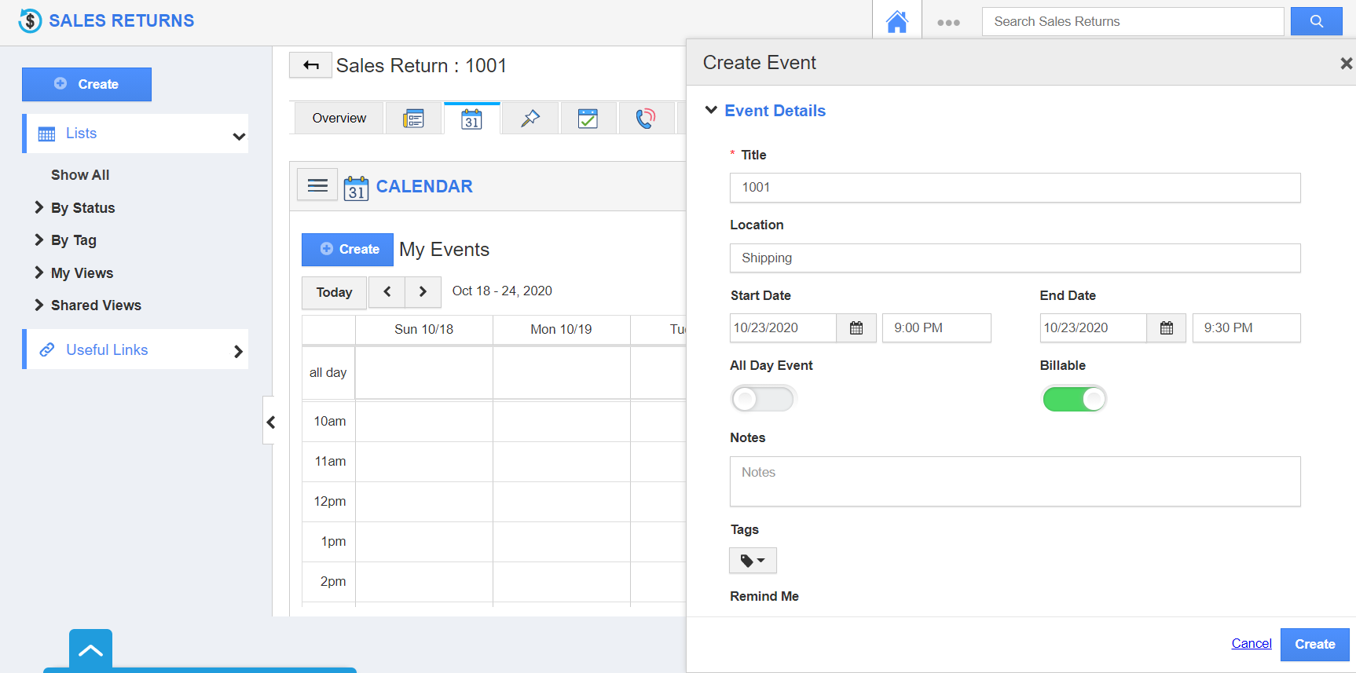The width and height of the screenshot is (1356, 673).
Task: Select Show All in Lists
Action: click(x=80, y=175)
